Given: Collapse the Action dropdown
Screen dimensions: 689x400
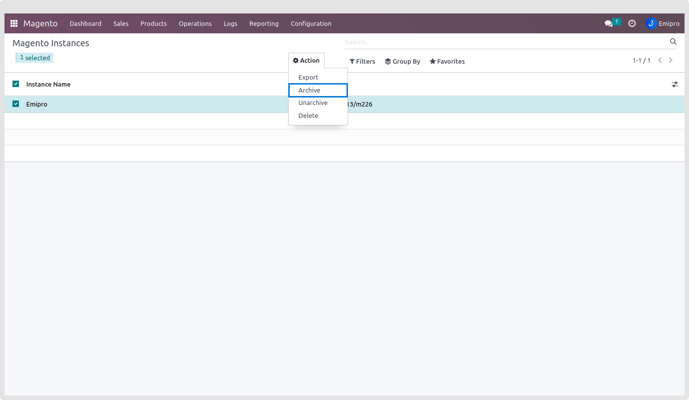Looking at the screenshot, I should [x=306, y=61].
